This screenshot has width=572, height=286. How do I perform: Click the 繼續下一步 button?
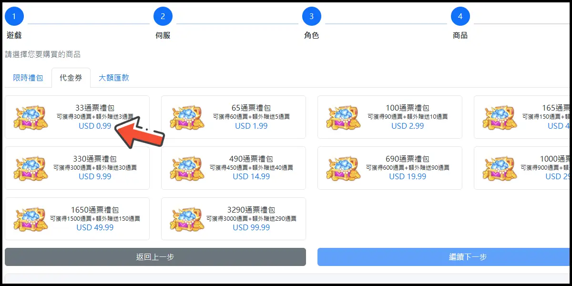445,257
